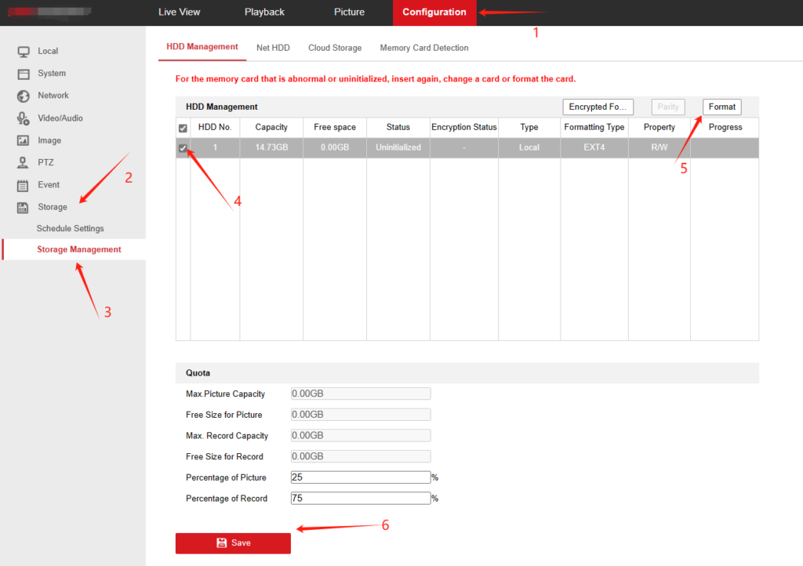Toggle the select-all checkbox in table header
This screenshot has width=803, height=566.
pyautogui.click(x=183, y=128)
